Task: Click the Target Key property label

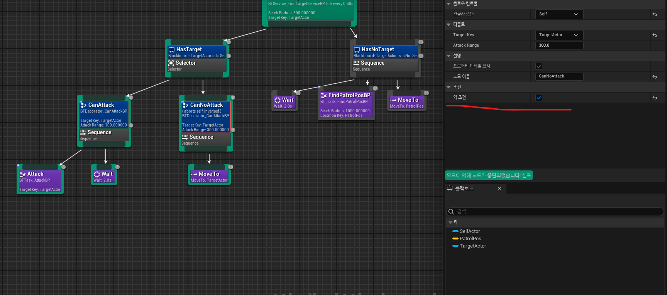Action: [x=464, y=35]
